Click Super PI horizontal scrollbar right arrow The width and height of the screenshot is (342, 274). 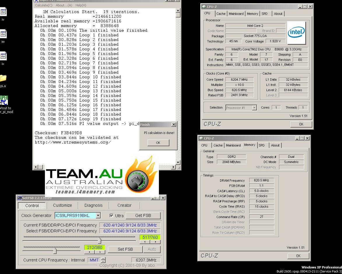pos(173,167)
